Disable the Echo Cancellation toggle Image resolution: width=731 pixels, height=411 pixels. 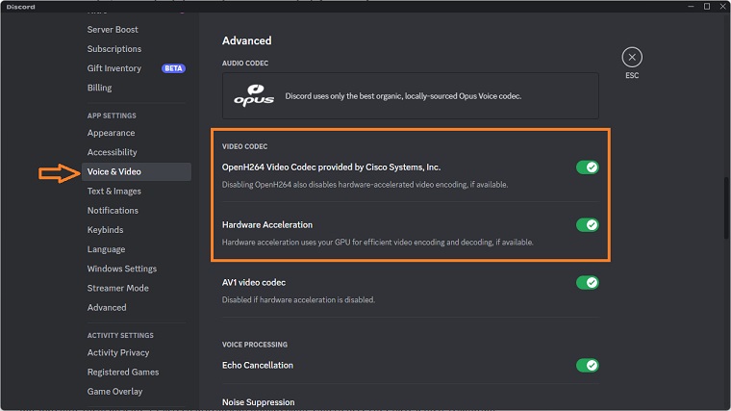click(x=587, y=366)
